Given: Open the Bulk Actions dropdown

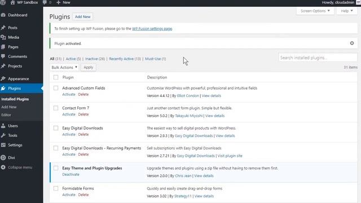Looking at the screenshot, I should [x=64, y=68].
